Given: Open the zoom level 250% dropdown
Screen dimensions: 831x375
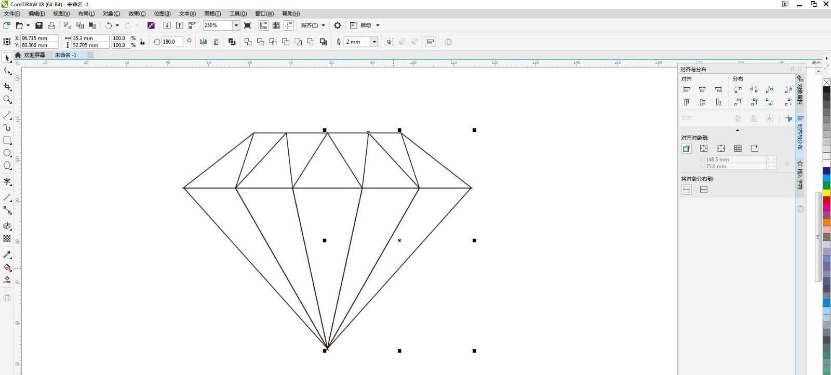Looking at the screenshot, I should coord(236,25).
